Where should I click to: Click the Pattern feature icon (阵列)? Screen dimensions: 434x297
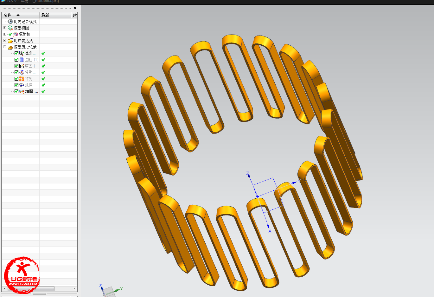[22, 79]
